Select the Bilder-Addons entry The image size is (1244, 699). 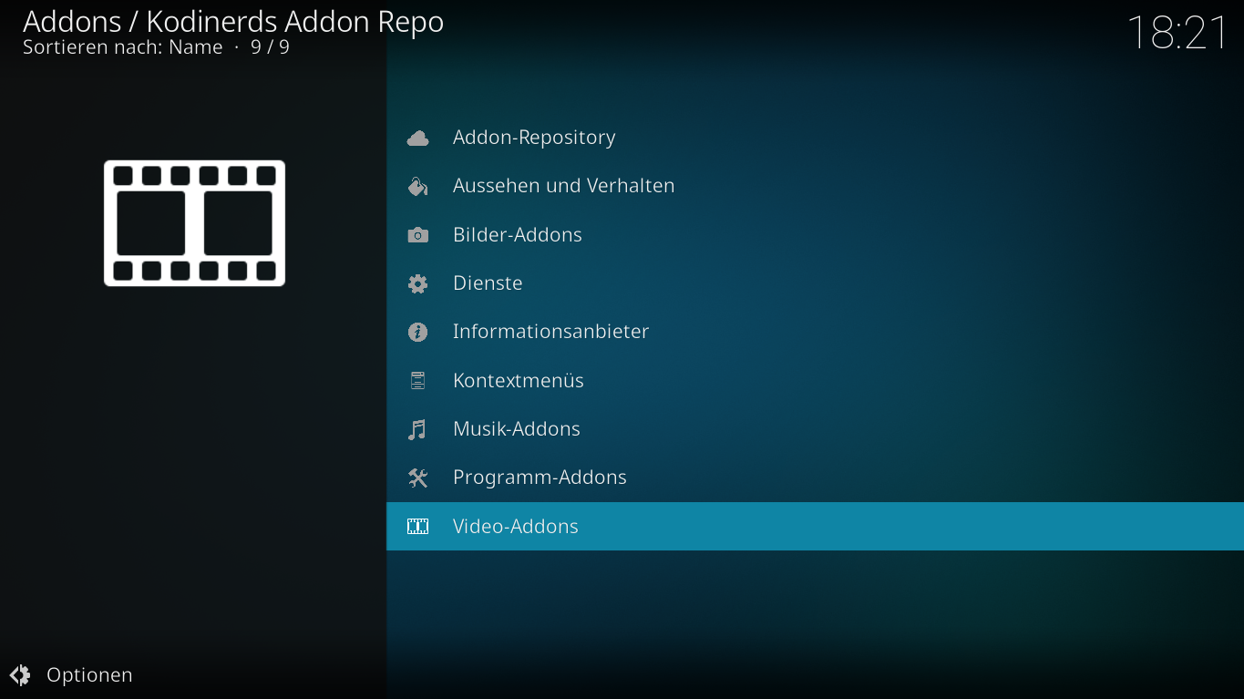tap(815, 235)
